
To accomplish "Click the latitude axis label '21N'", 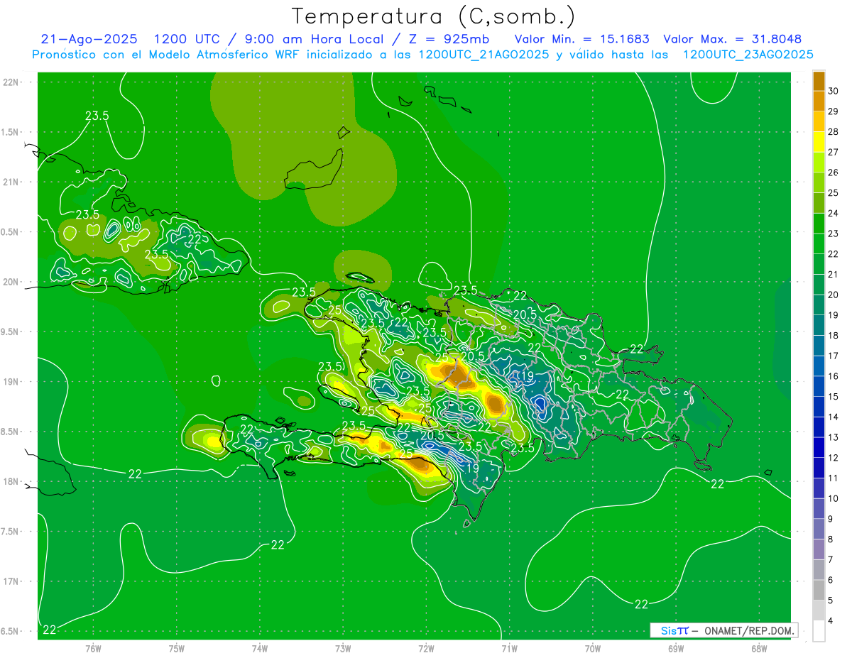I will 12,182.
